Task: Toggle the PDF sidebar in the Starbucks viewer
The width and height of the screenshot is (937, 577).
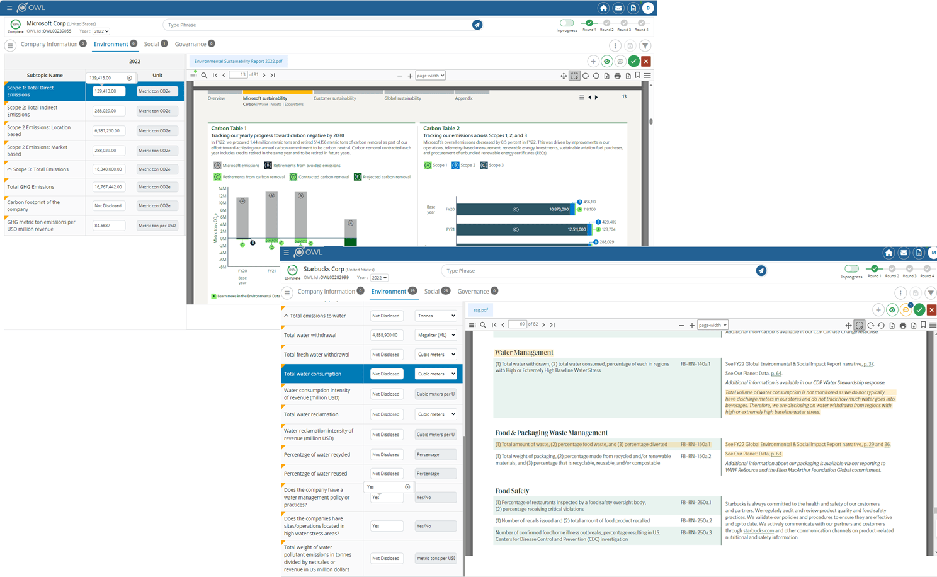Action: point(472,325)
